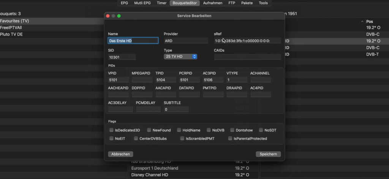
Task: Tick the IsParentalProtected checkbox
Action: 230,139
